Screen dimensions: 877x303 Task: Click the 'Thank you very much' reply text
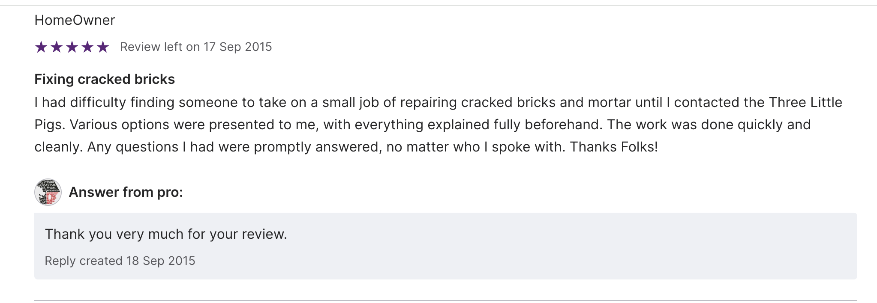[x=166, y=234]
